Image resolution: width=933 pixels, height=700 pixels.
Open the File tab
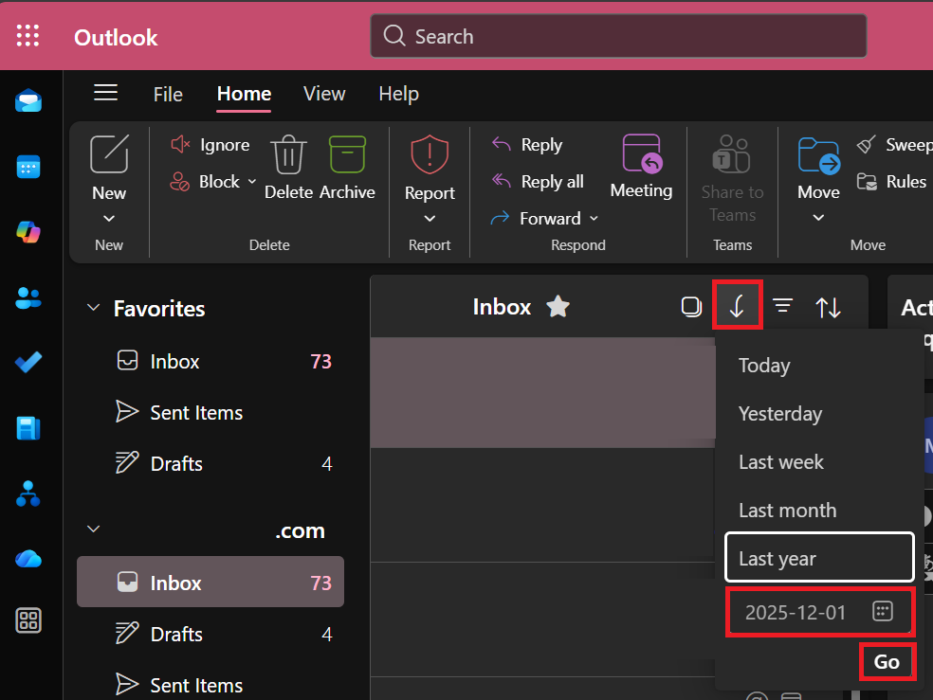coord(168,94)
